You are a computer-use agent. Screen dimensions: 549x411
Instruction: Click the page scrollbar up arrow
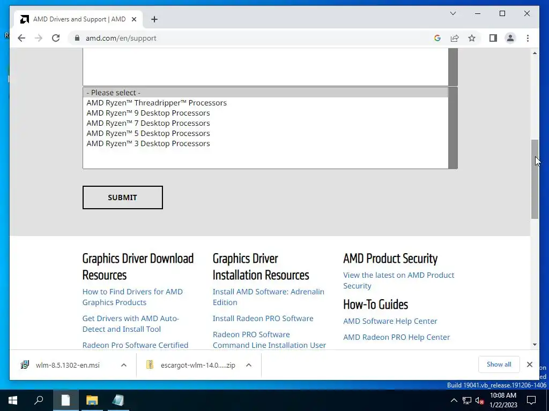click(535, 53)
